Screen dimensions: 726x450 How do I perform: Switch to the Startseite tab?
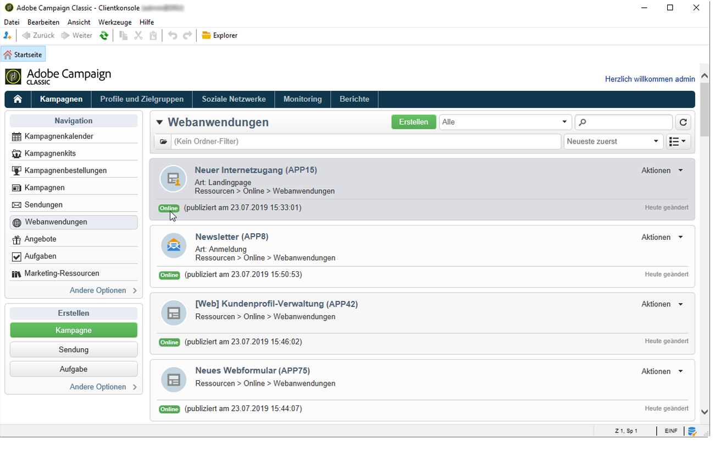coord(23,55)
